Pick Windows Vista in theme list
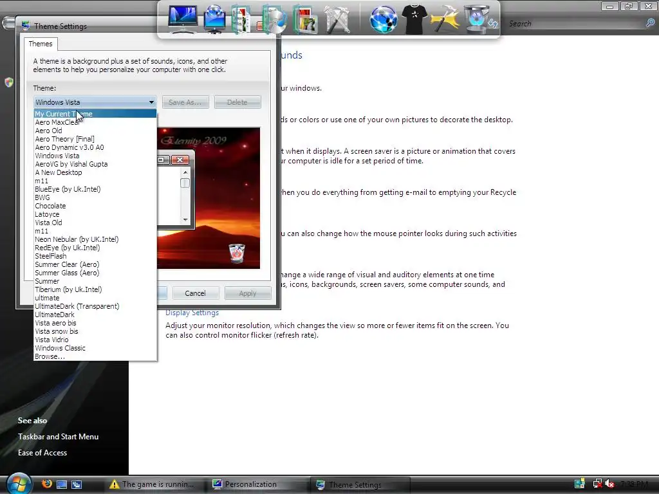Image resolution: width=659 pixels, height=494 pixels. [95, 156]
